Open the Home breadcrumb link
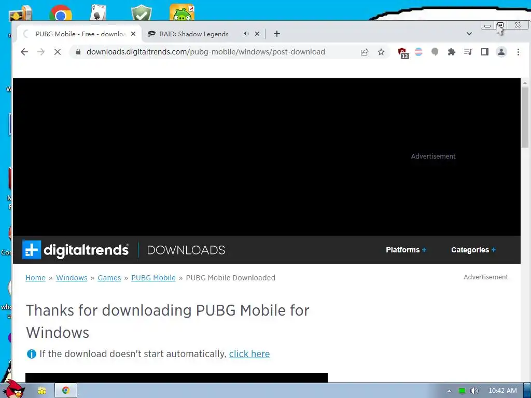 pyautogui.click(x=36, y=278)
